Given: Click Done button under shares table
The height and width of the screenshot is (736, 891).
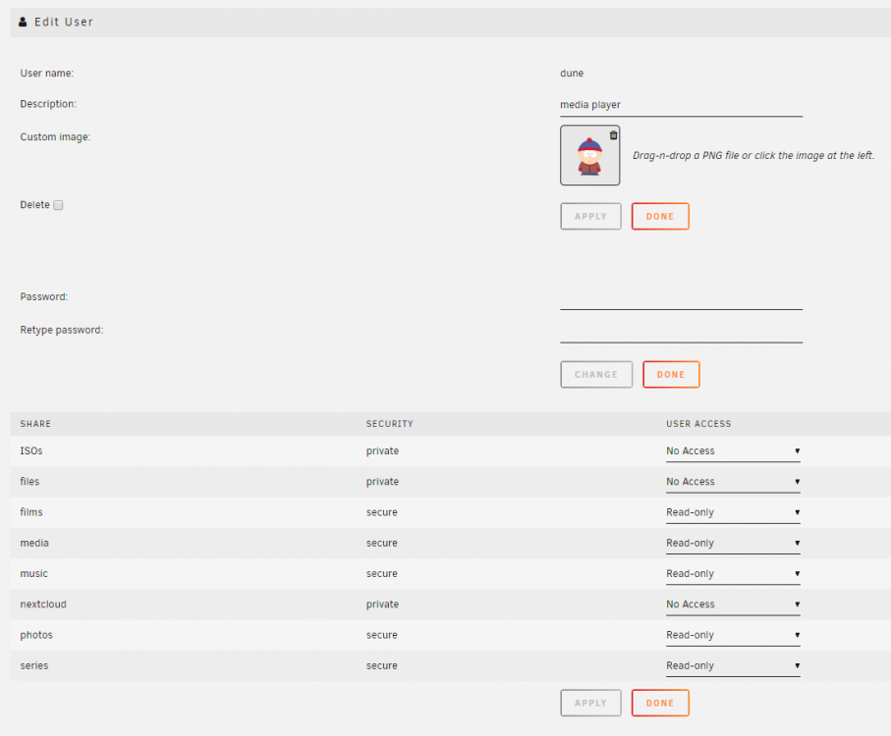Looking at the screenshot, I should point(660,703).
